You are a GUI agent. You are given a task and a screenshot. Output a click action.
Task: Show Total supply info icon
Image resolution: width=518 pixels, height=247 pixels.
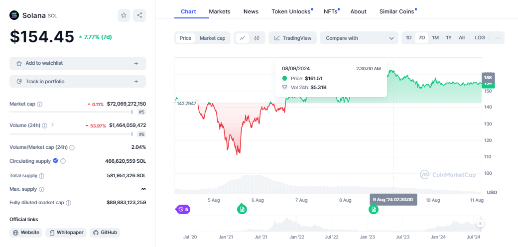[x=42, y=176]
